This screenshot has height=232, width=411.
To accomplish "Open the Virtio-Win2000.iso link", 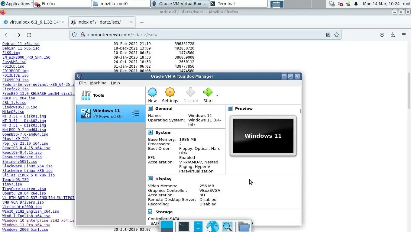I will pos(22,207).
